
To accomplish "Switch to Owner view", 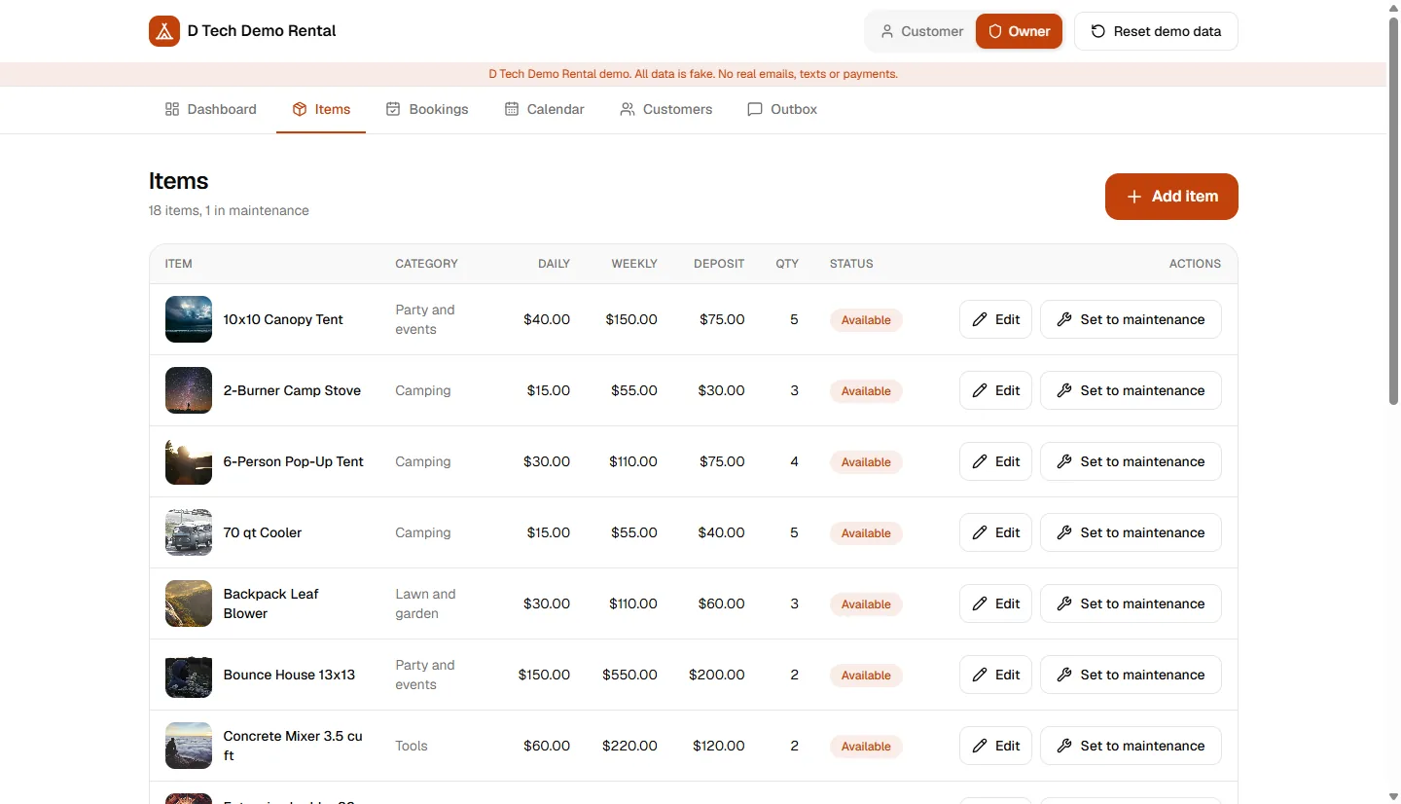I will point(1019,31).
